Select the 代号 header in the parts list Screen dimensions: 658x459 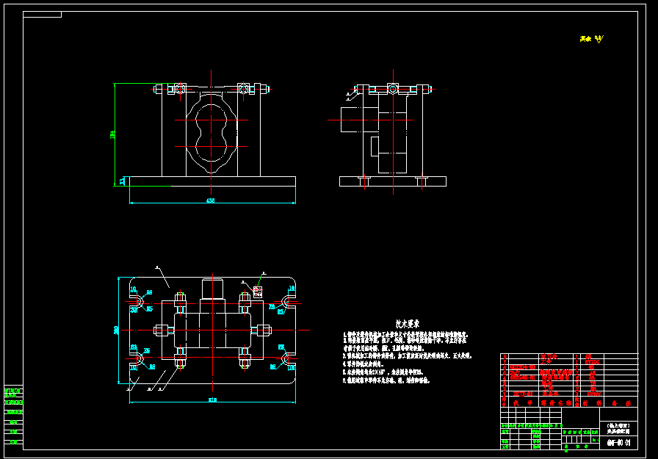pyautogui.click(x=523, y=402)
